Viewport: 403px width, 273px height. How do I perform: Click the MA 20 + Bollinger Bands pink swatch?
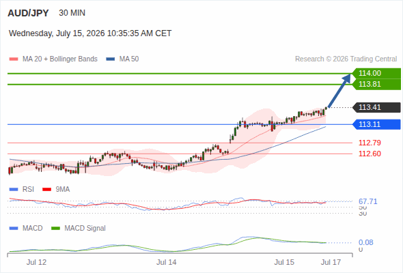[x=14, y=59]
